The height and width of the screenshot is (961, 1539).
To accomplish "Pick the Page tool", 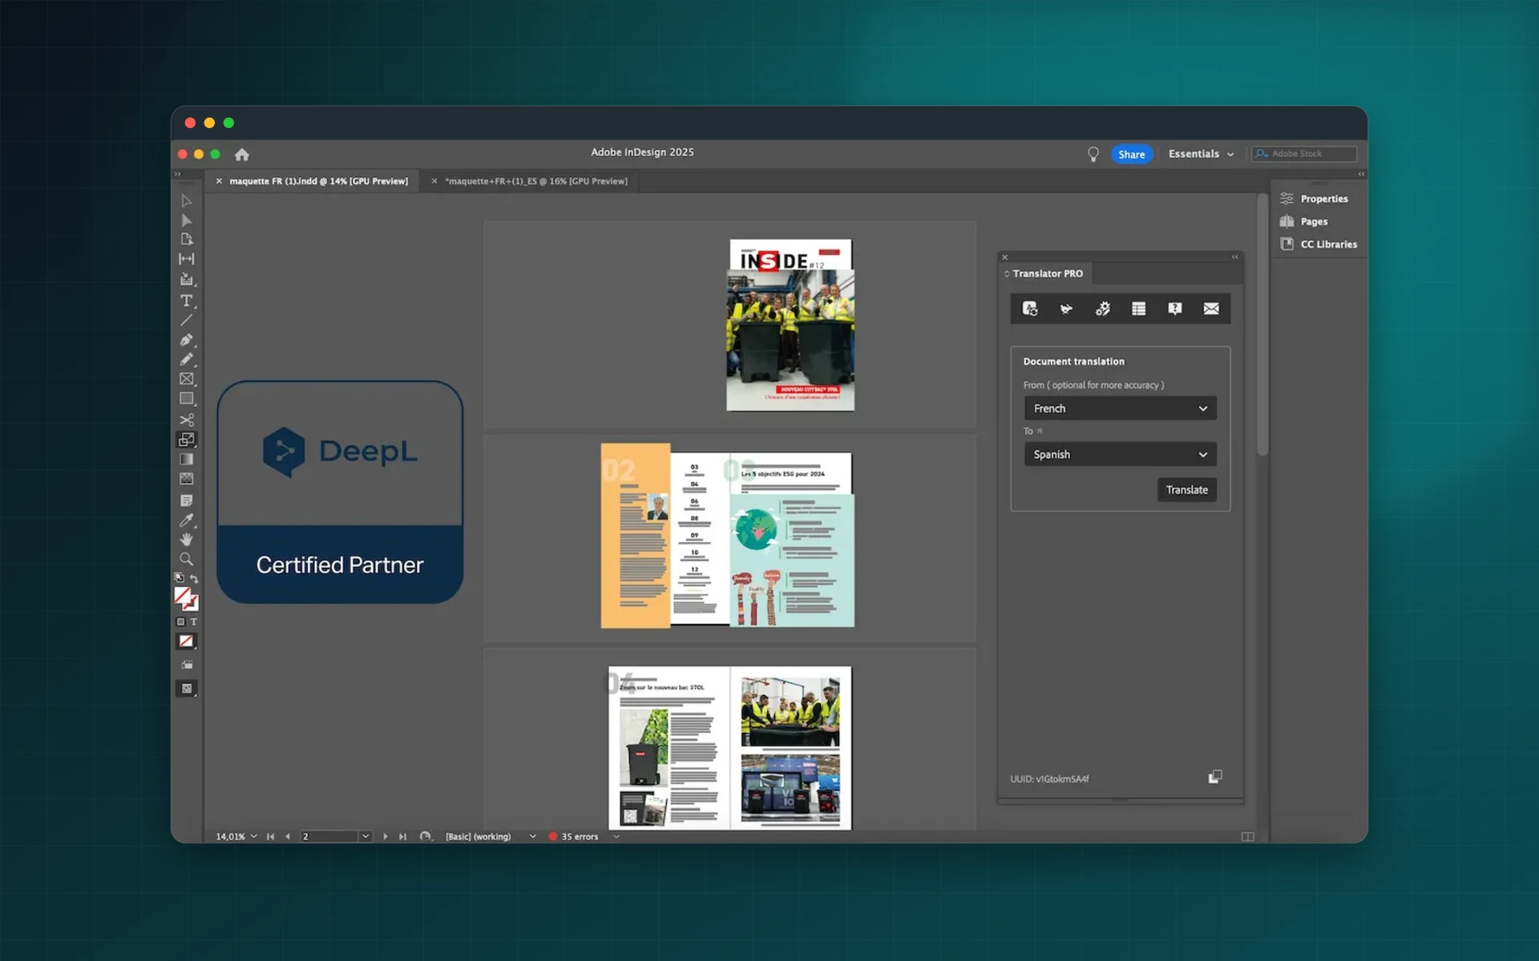I will click(x=186, y=239).
